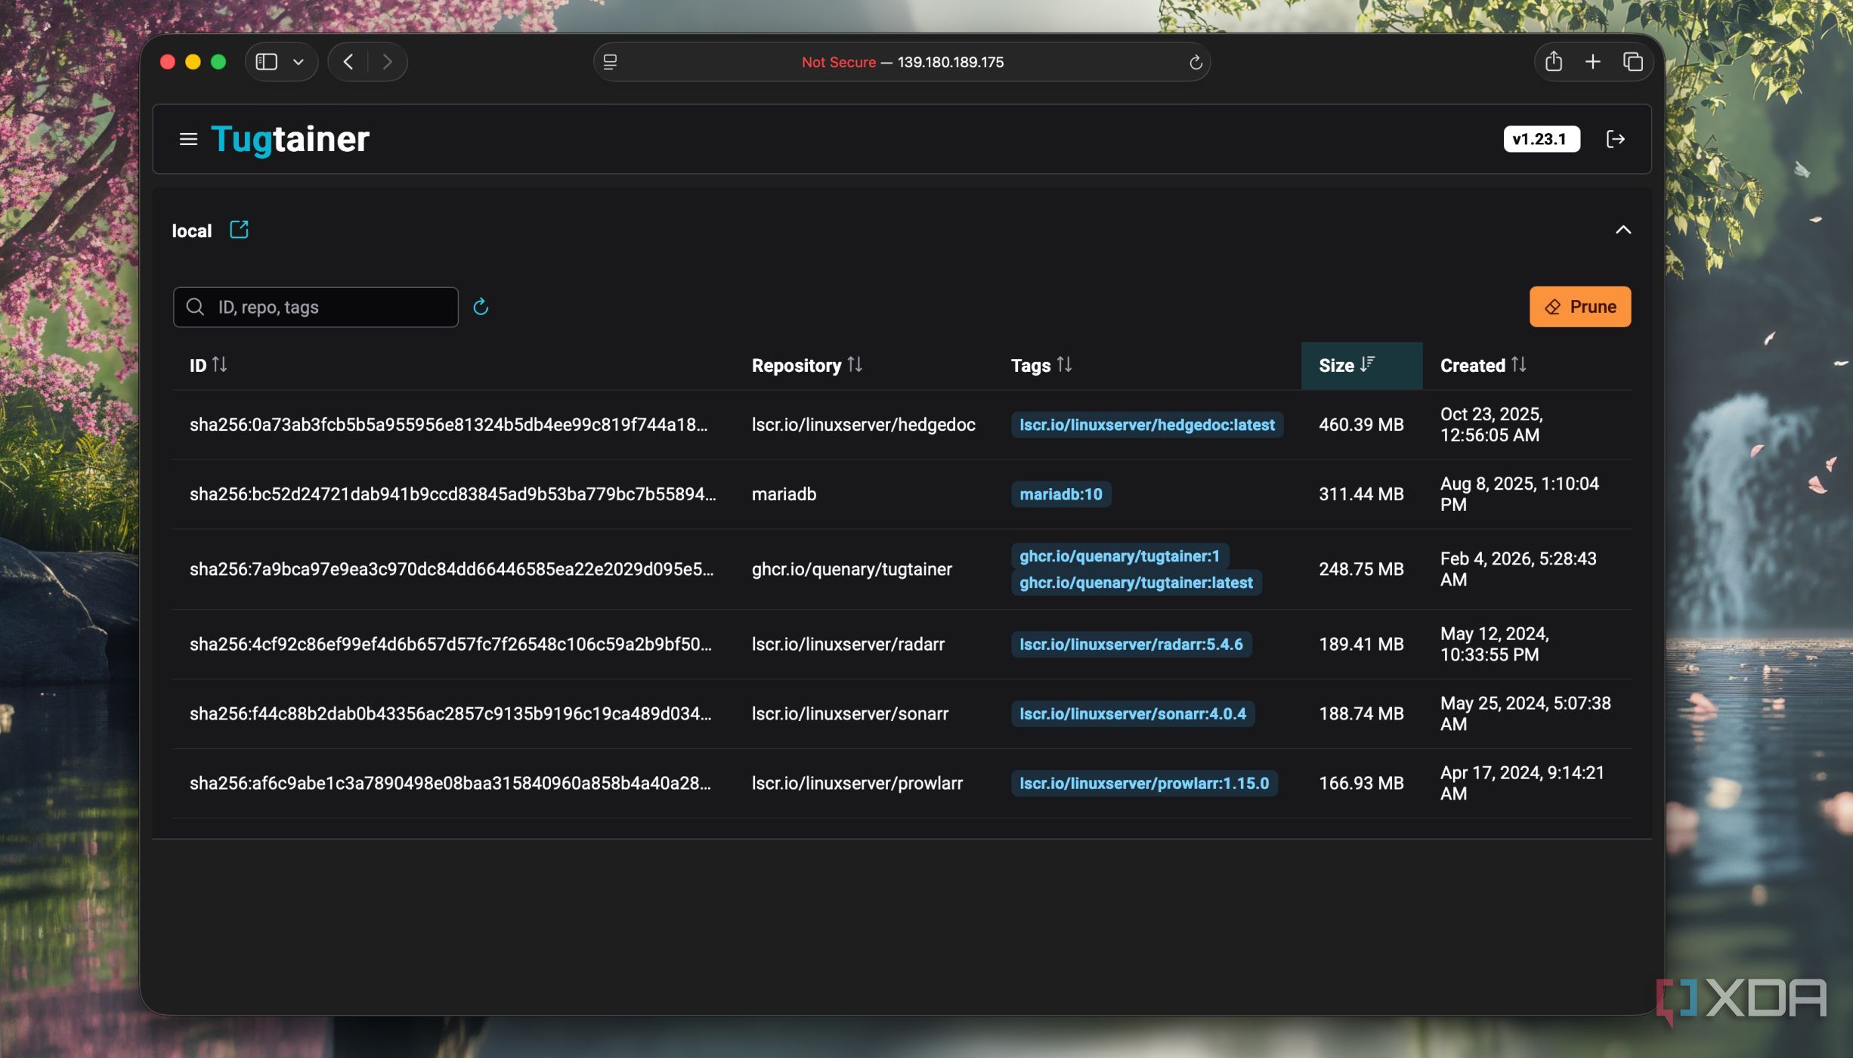
Task: Click size value 166.93 MB
Action: pyautogui.click(x=1361, y=784)
